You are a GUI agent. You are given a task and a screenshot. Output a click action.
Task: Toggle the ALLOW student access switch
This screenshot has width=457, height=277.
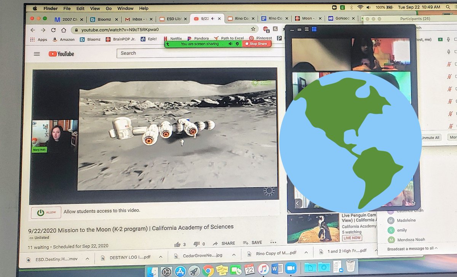[x=46, y=212]
